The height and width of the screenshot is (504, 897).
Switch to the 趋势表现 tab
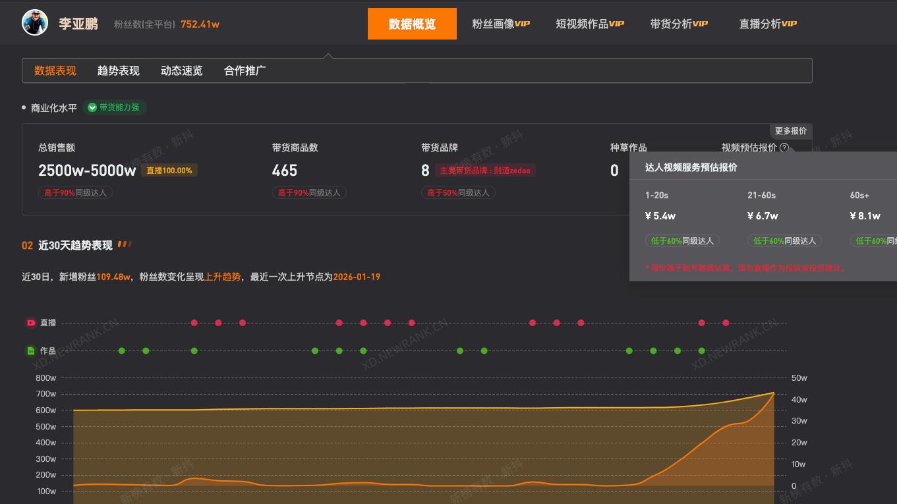[x=117, y=70]
